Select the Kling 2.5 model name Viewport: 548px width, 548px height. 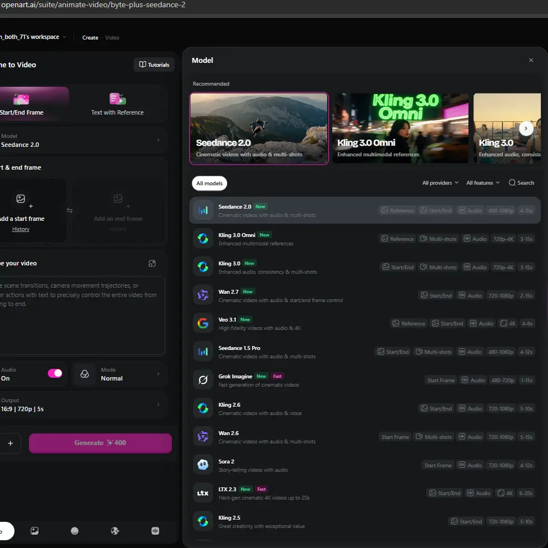click(x=229, y=517)
